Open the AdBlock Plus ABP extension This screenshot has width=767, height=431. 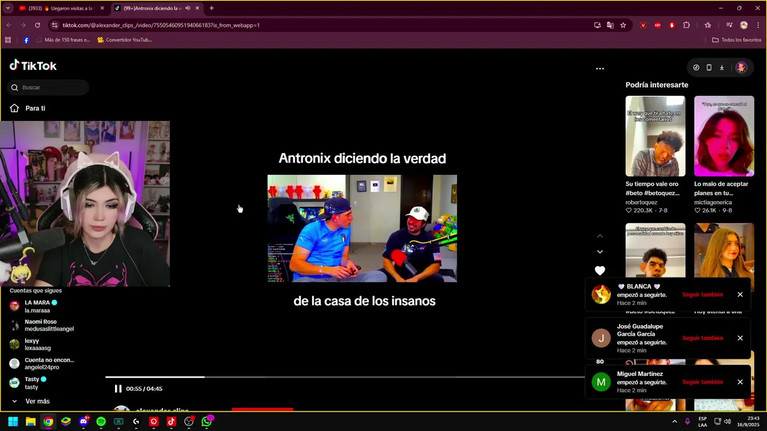pyautogui.click(x=657, y=25)
